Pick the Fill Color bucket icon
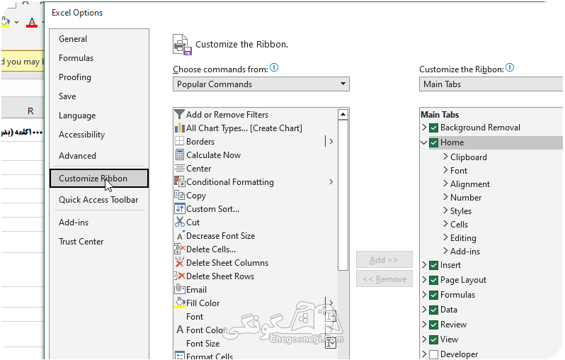Image resolution: width=565 pixels, height=360 pixels. [179, 303]
